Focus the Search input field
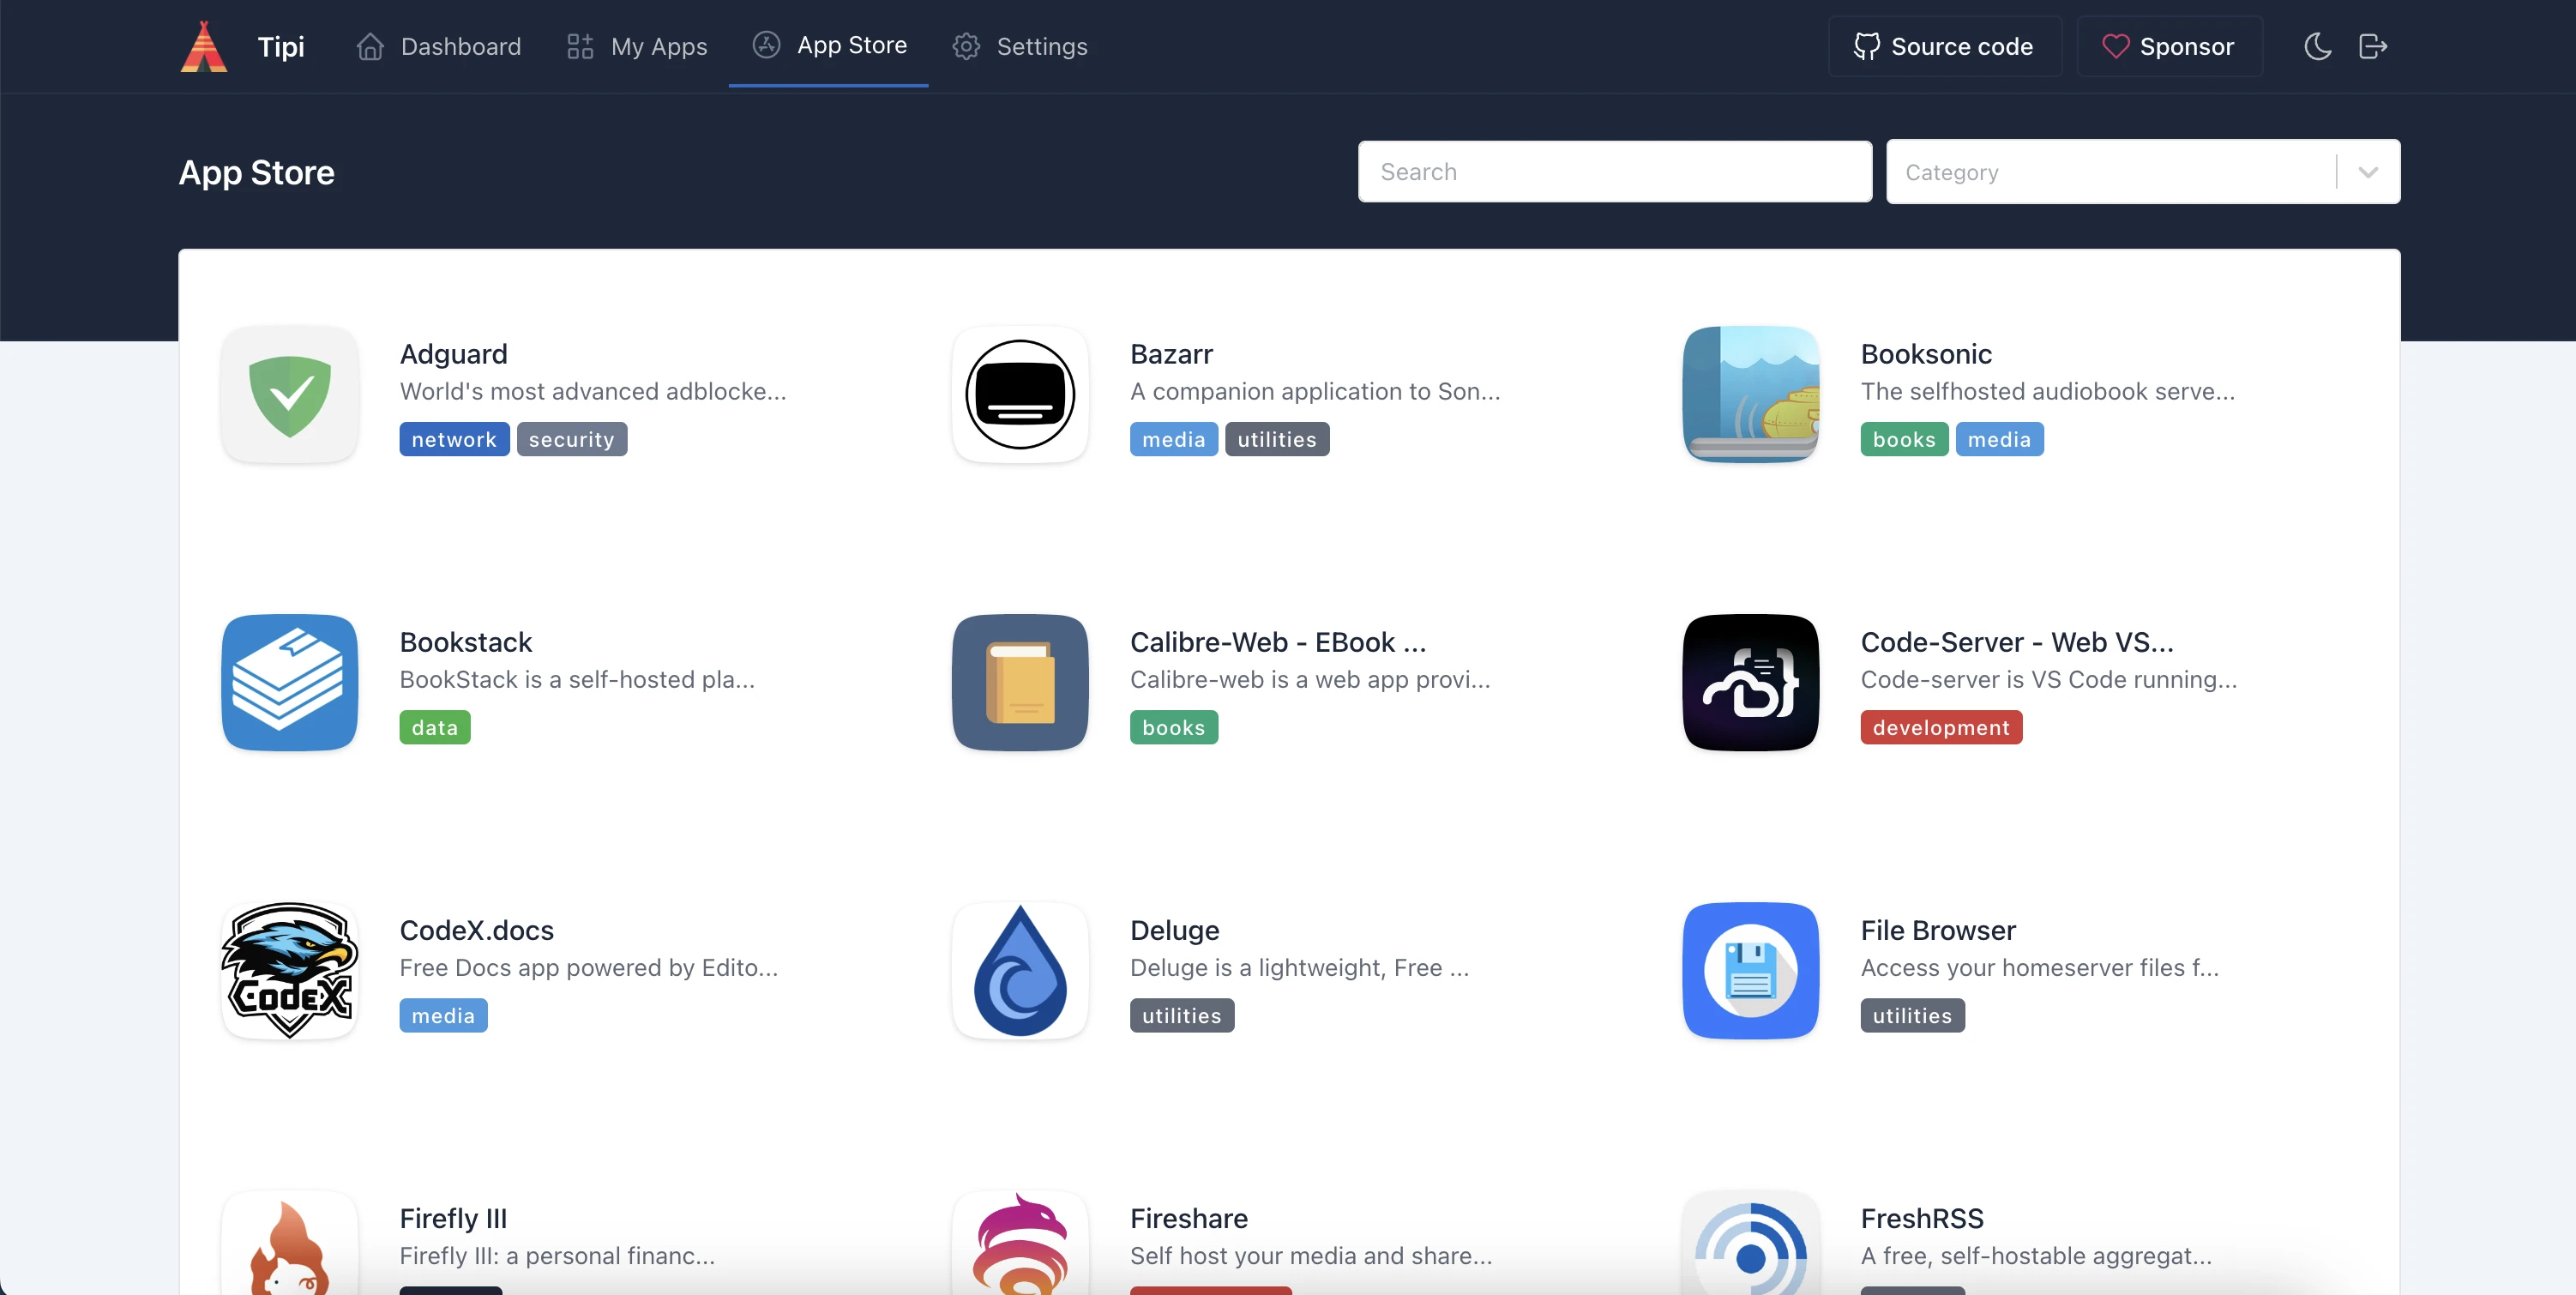Viewport: 2576px width, 1295px height. (x=1614, y=172)
